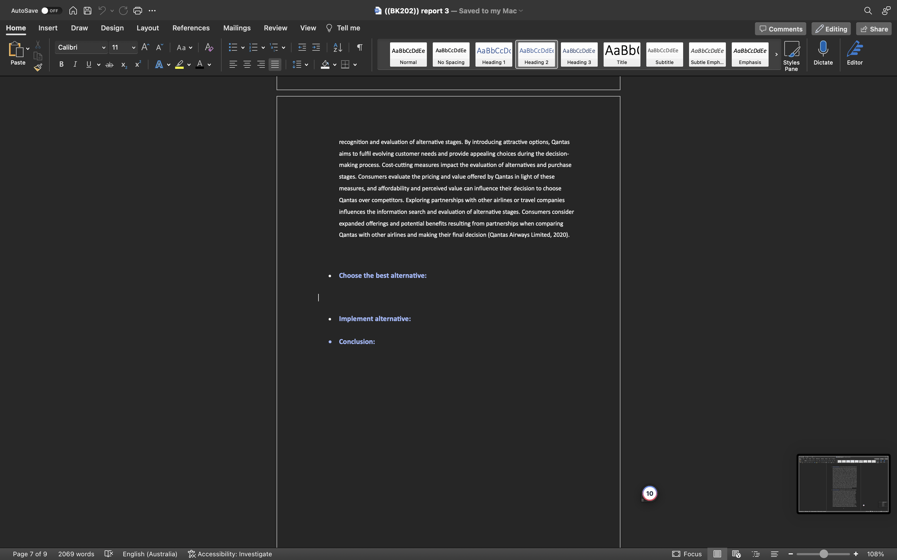This screenshot has height=560, width=897.
Task: Open the Change Case Aa dropdown
Action: point(184,47)
